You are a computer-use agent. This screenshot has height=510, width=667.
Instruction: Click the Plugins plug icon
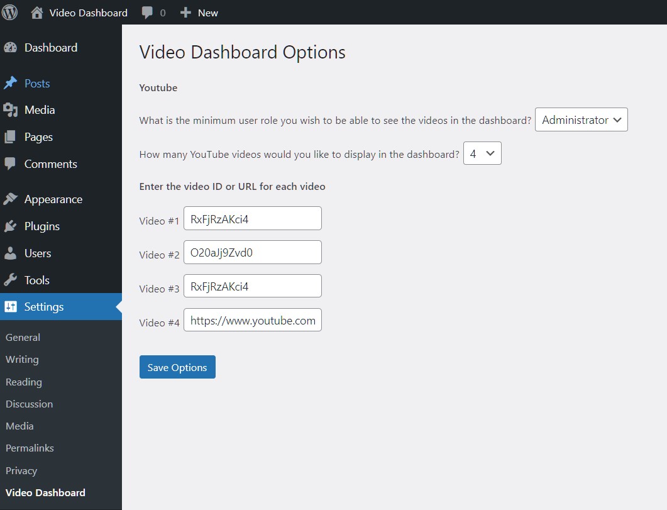pos(10,226)
